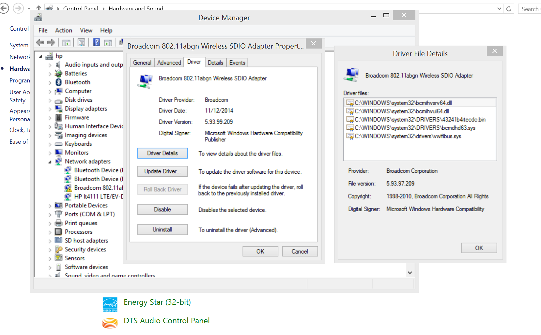Viewport: 541px width, 335px height.
Task: Expand the Batteries node
Action: 50,74
